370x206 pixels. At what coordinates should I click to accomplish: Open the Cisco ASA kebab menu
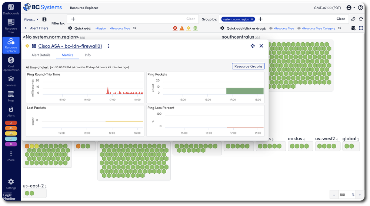point(108,46)
